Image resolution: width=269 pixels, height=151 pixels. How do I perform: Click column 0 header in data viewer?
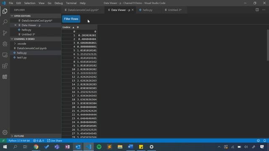pos(87,27)
